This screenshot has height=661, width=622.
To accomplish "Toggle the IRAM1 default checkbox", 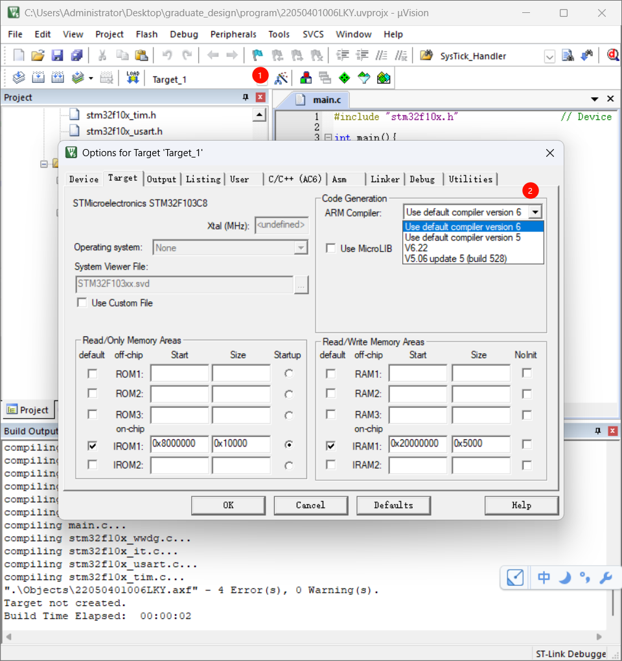I will tap(331, 445).
